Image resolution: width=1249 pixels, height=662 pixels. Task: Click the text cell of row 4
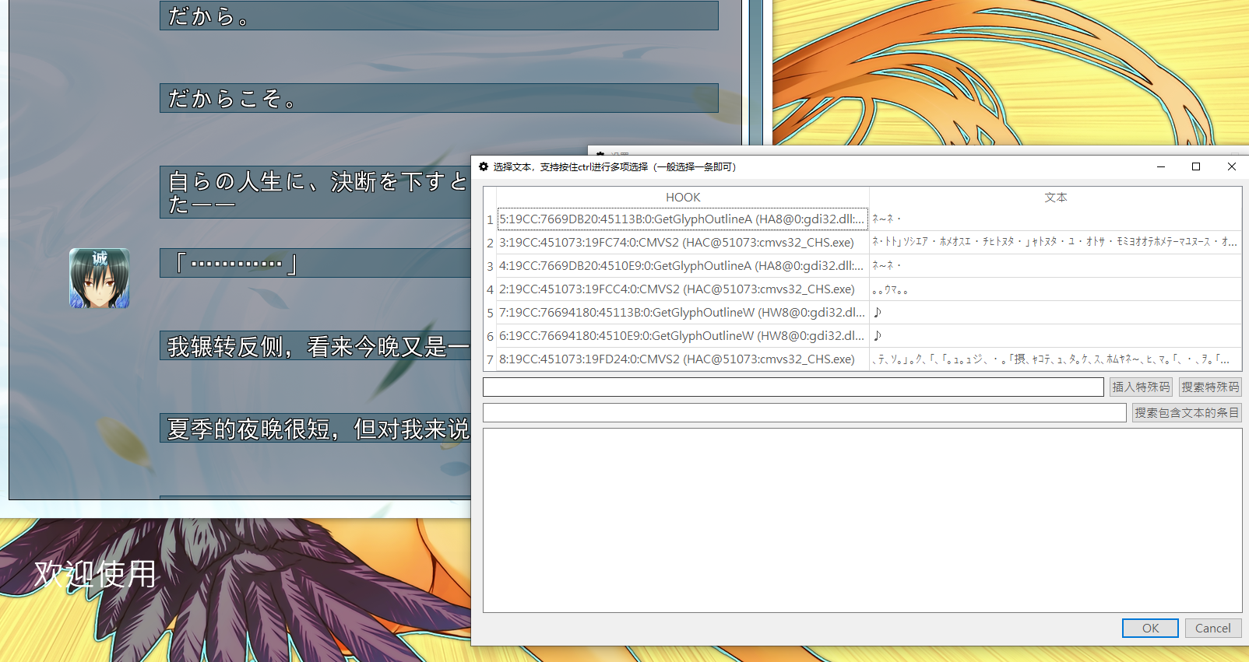[x=1055, y=289]
